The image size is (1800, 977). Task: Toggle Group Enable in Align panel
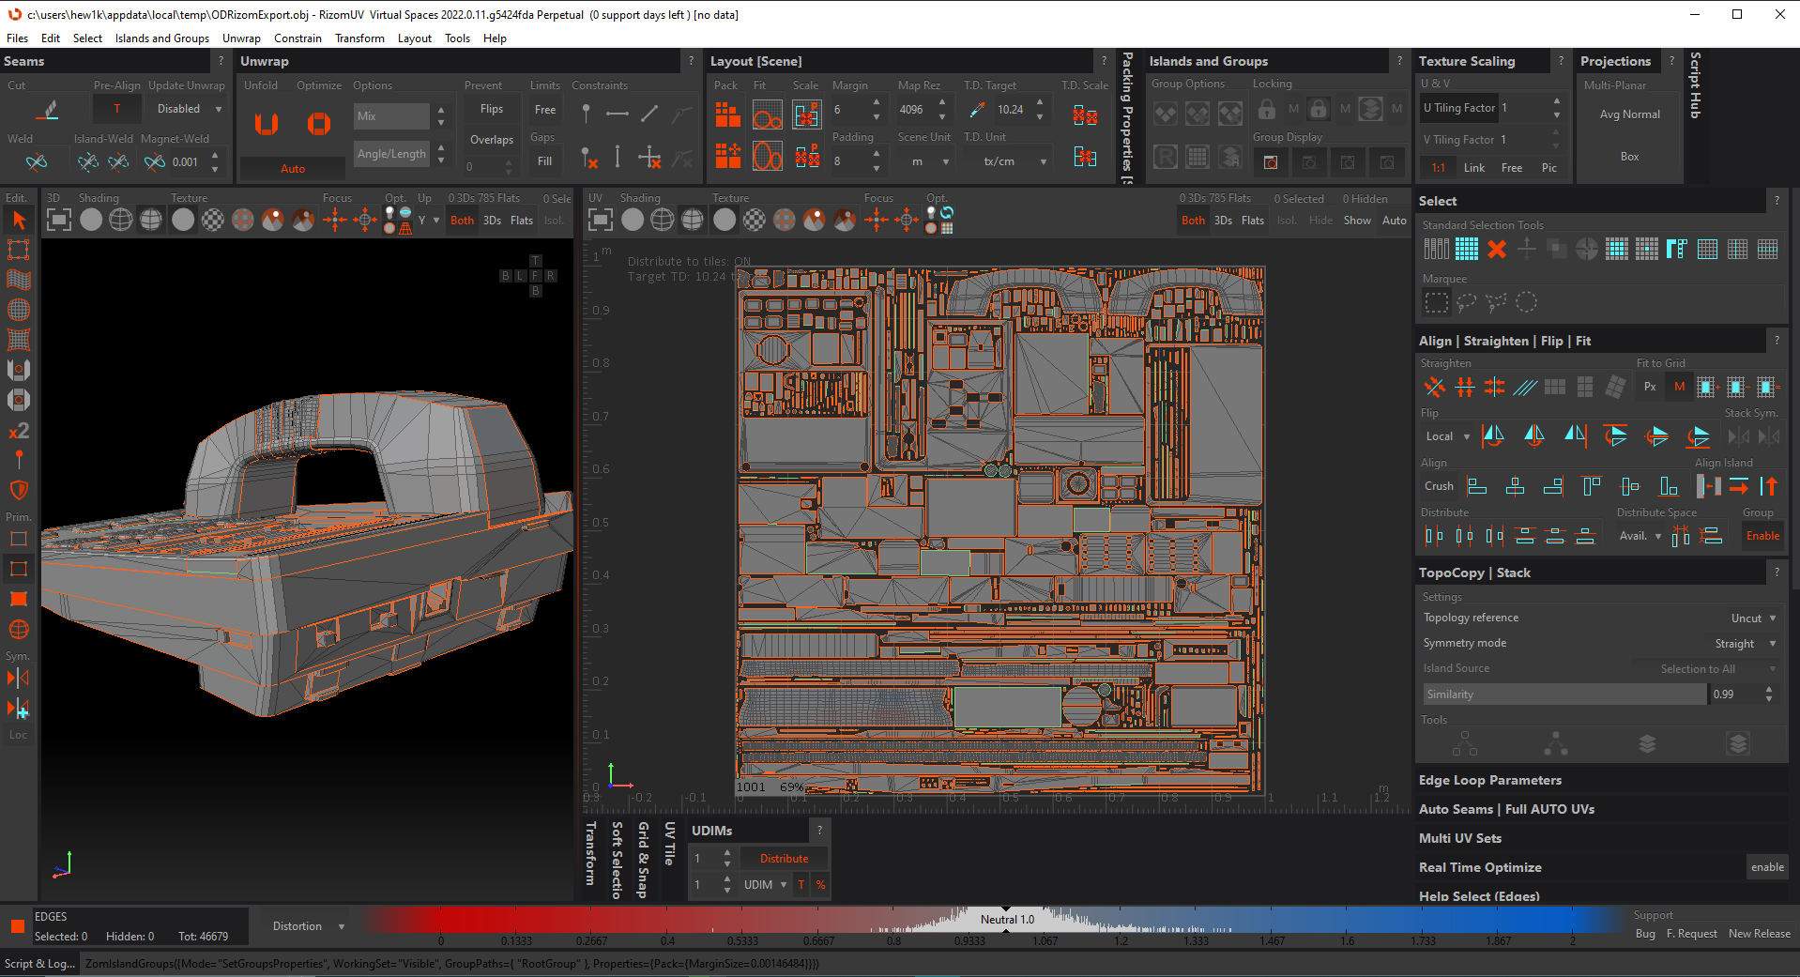[1762, 536]
